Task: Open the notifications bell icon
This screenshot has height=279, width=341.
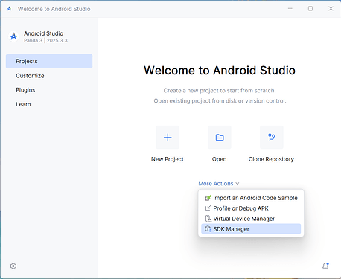Action: (x=325, y=266)
